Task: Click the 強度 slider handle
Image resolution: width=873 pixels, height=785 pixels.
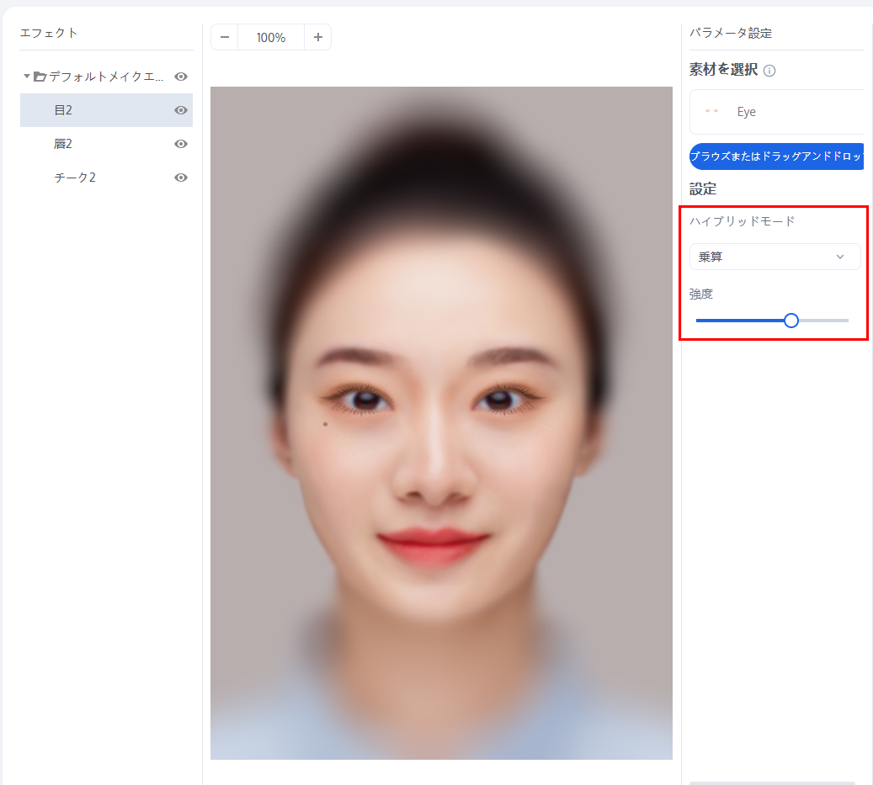Action: coord(791,321)
